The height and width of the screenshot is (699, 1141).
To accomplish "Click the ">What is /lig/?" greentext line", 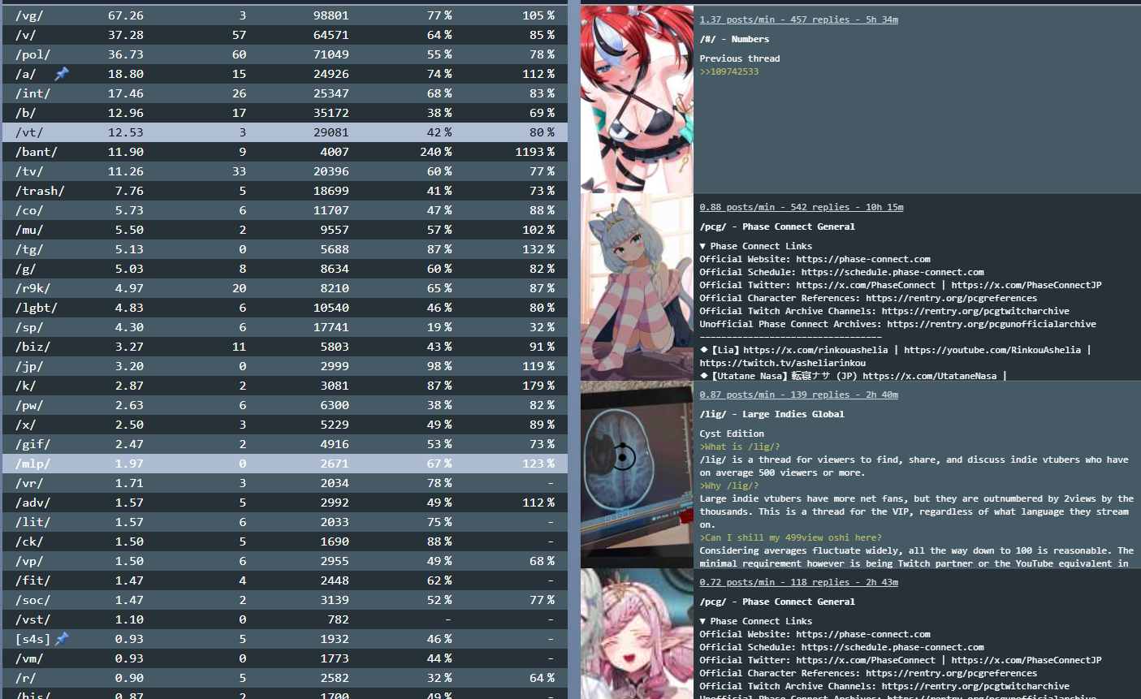I will point(740,447).
